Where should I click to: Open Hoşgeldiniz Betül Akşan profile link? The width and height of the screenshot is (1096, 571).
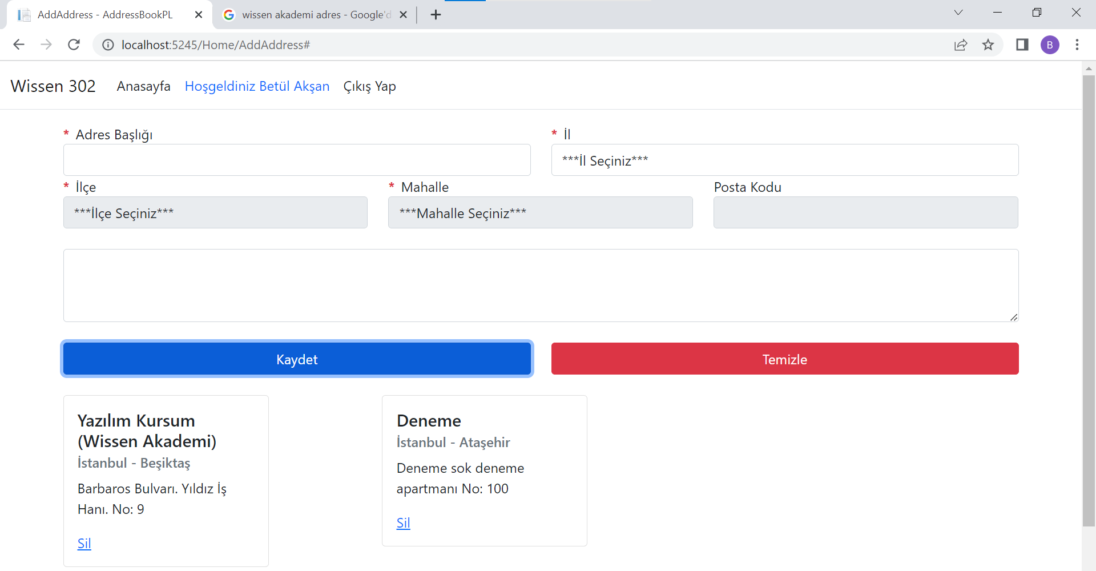tap(257, 86)
